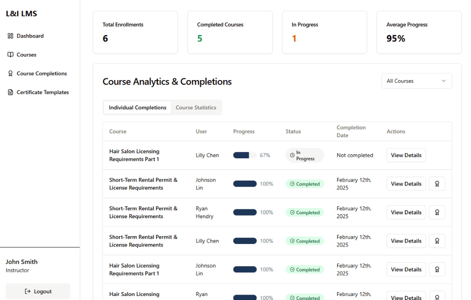This screenshot has width=471, height=300.
Task: Open the All Courses dropdown
Action: point(416,81)
